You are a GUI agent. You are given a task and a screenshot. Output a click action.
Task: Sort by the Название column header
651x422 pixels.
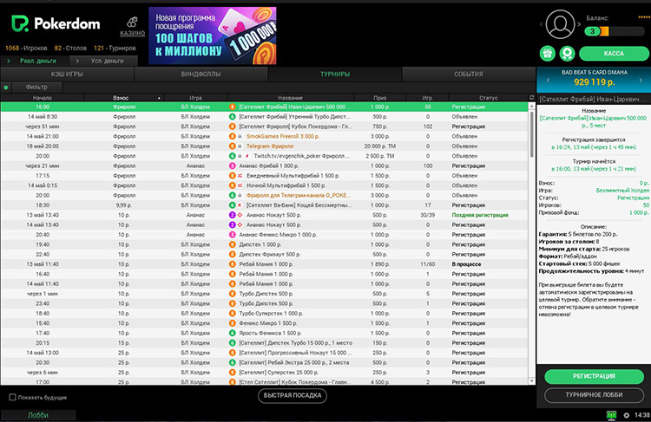pos(290,98)
